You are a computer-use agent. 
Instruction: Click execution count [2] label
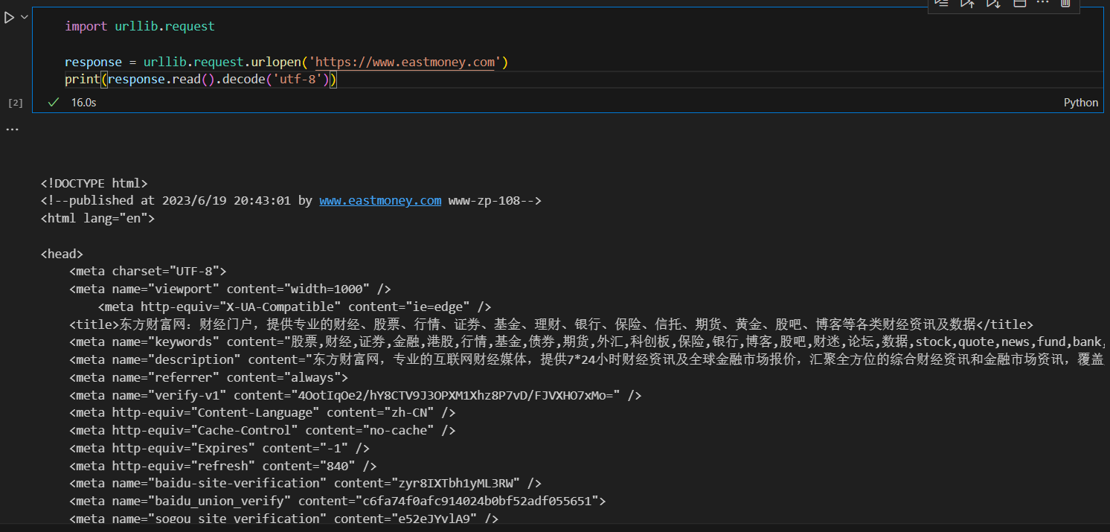pos(16,103)
